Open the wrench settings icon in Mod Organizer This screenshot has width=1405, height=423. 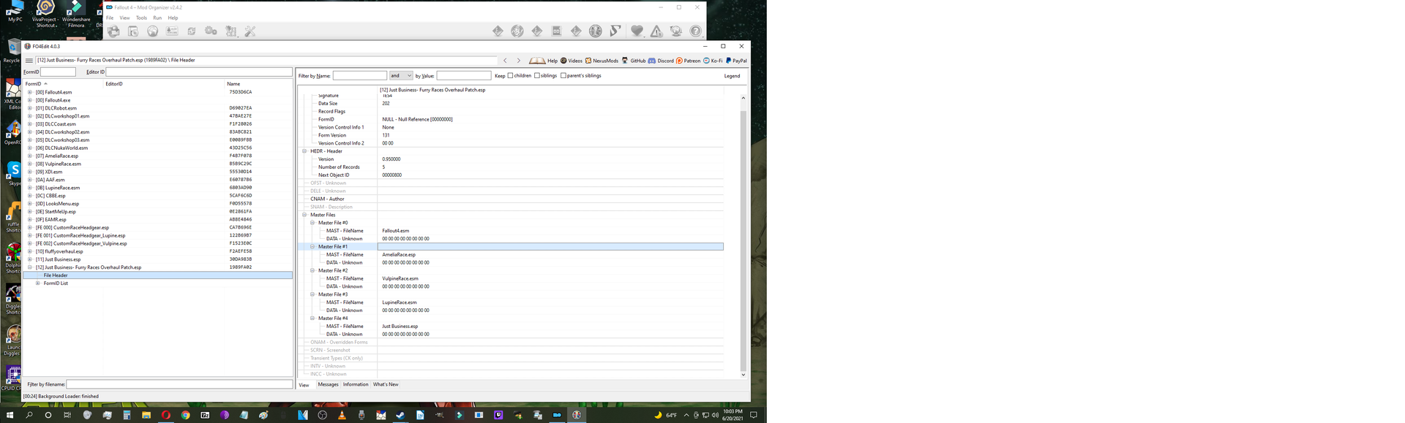pos(250,31)
